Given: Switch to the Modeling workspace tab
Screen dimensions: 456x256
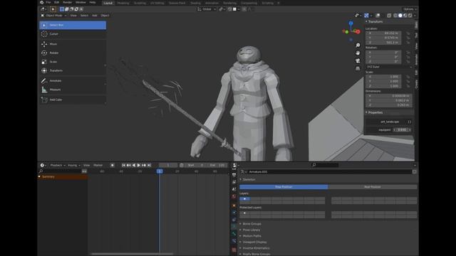Looking at the screenshot, I should [123, 3].
